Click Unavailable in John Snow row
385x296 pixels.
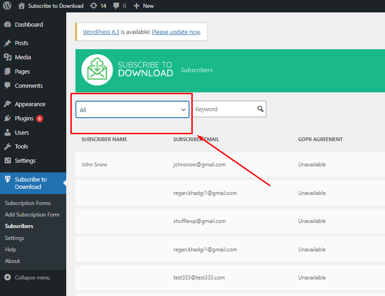(312, 165)
